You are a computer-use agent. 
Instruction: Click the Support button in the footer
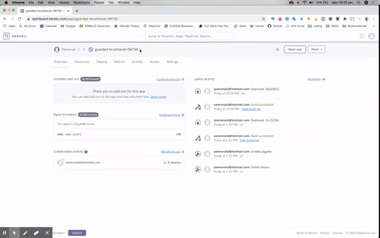[77, 233]
